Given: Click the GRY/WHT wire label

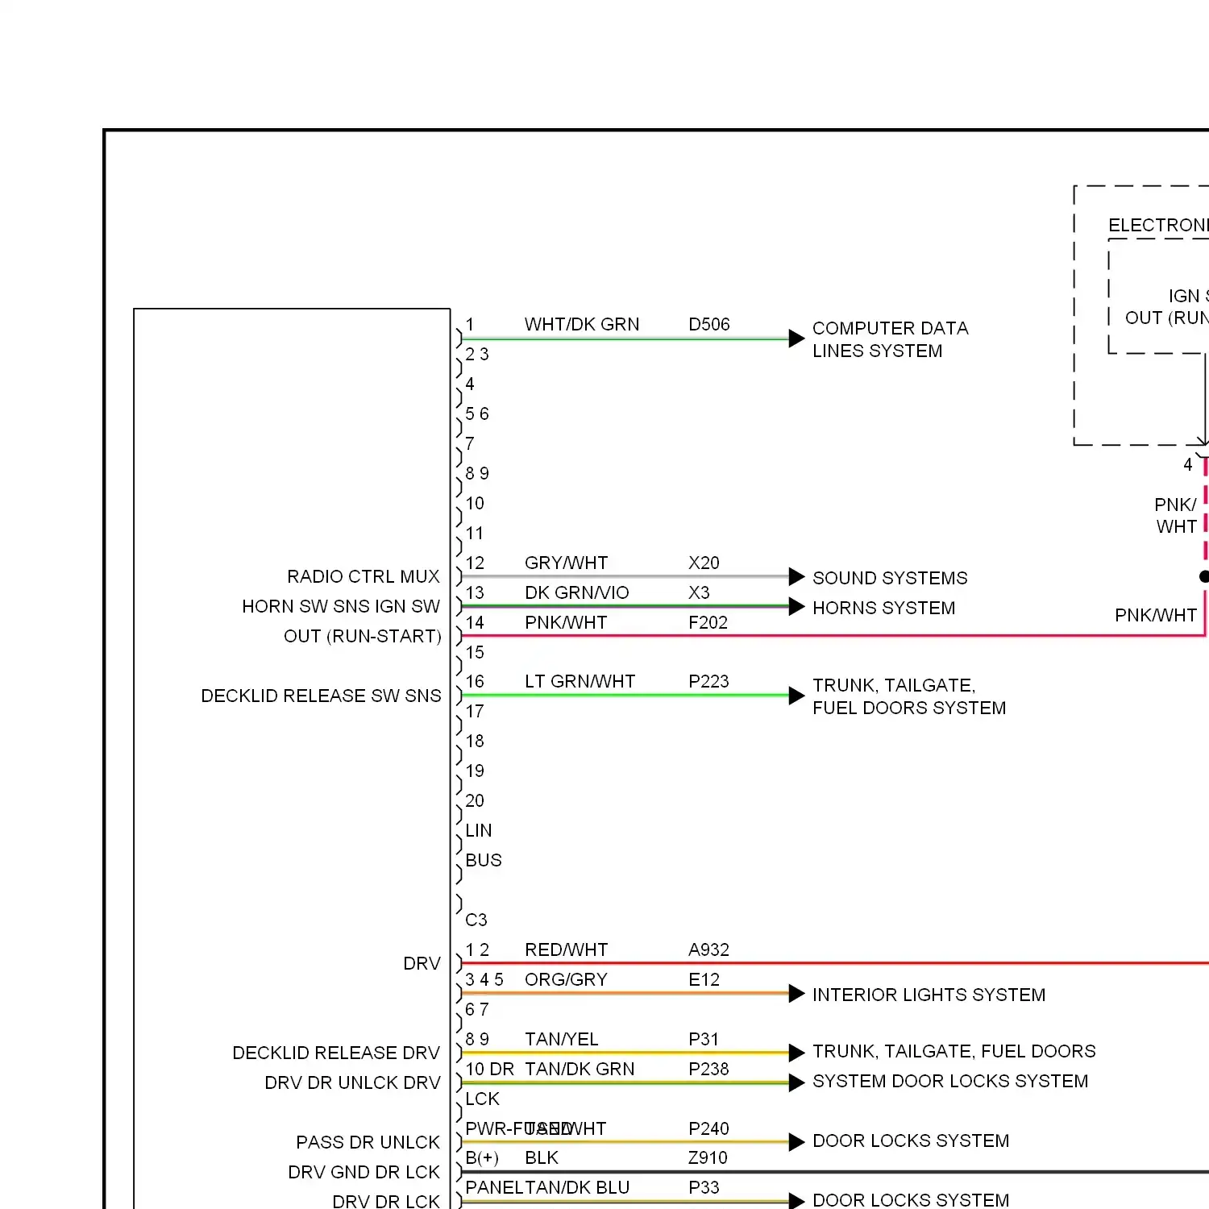Looking at the screenshot, I should point(567,563).
